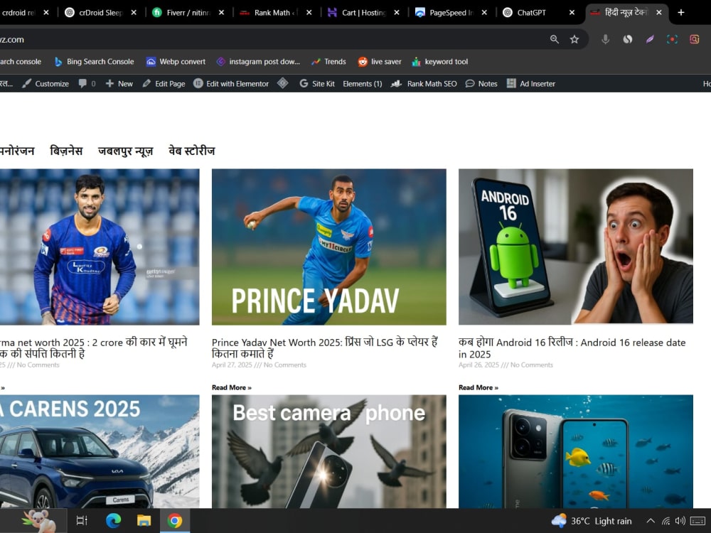The width and height of the screenshot is (711, 533).
Task: Open the Mumbai Indians player article image
Action: tap(100, 247)
